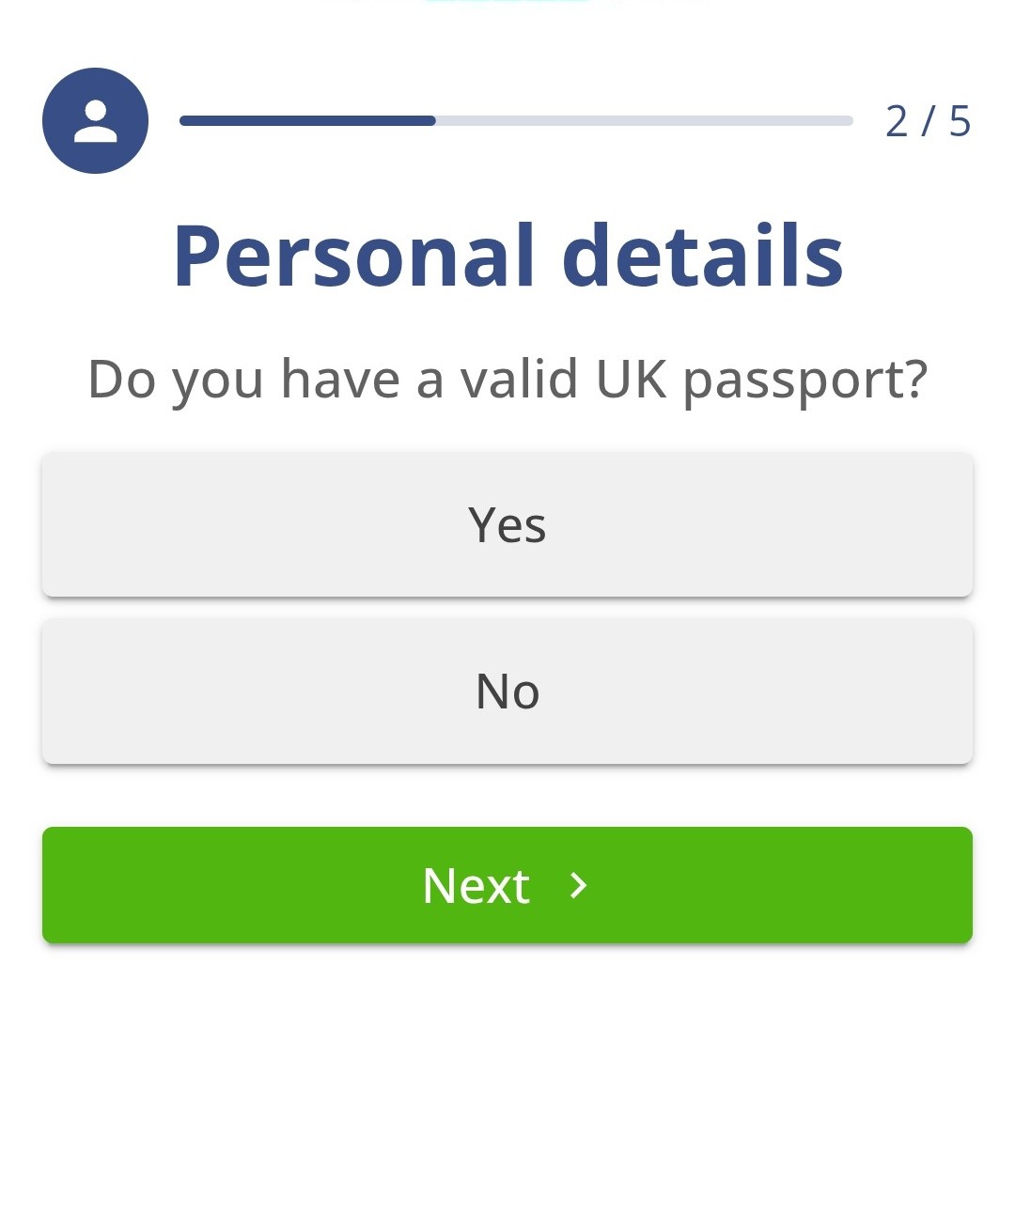Tap the No label text
This screenshot has width=1015, height=1228.
click(507, 692)
